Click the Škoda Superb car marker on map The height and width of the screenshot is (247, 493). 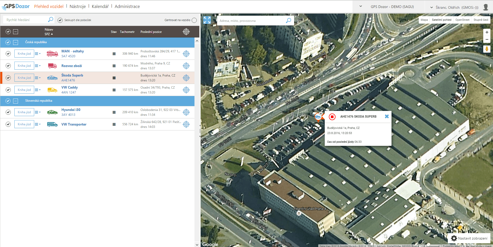pos(318,117)
